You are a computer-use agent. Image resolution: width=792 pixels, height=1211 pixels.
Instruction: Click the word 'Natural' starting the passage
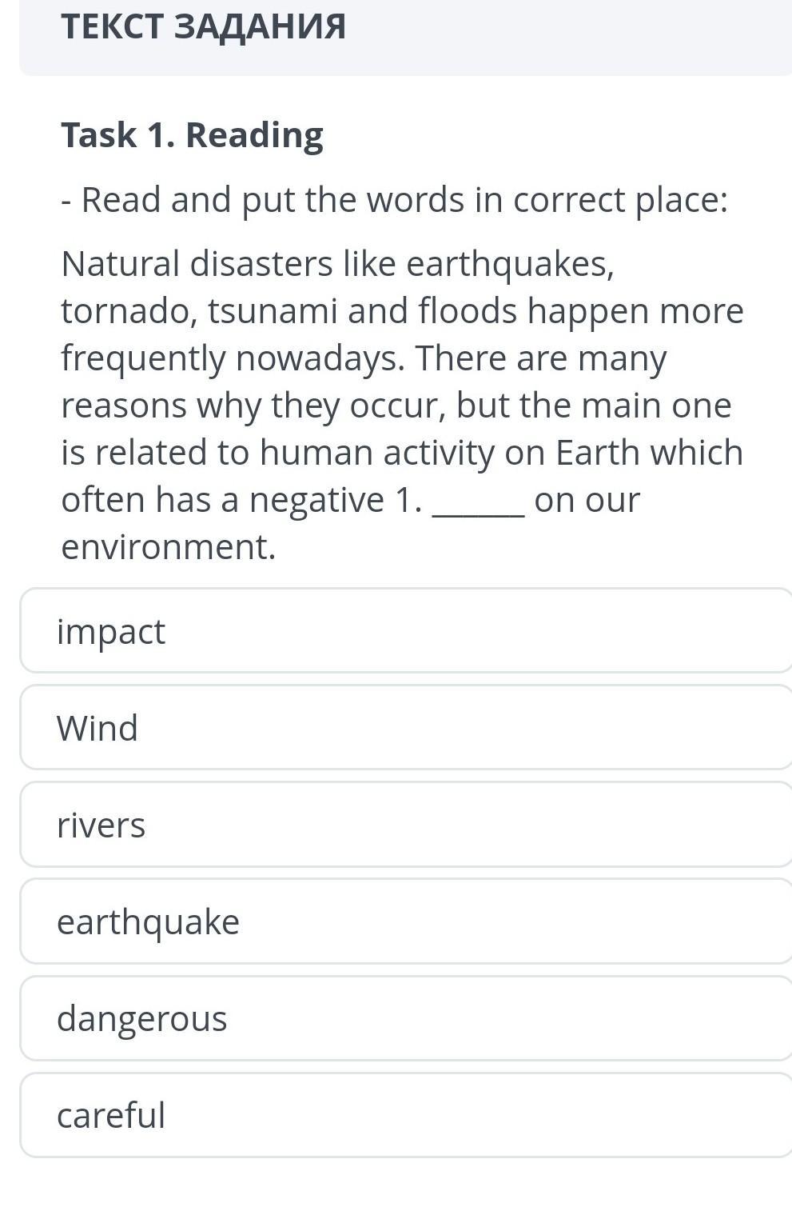[x=121, y=264]
